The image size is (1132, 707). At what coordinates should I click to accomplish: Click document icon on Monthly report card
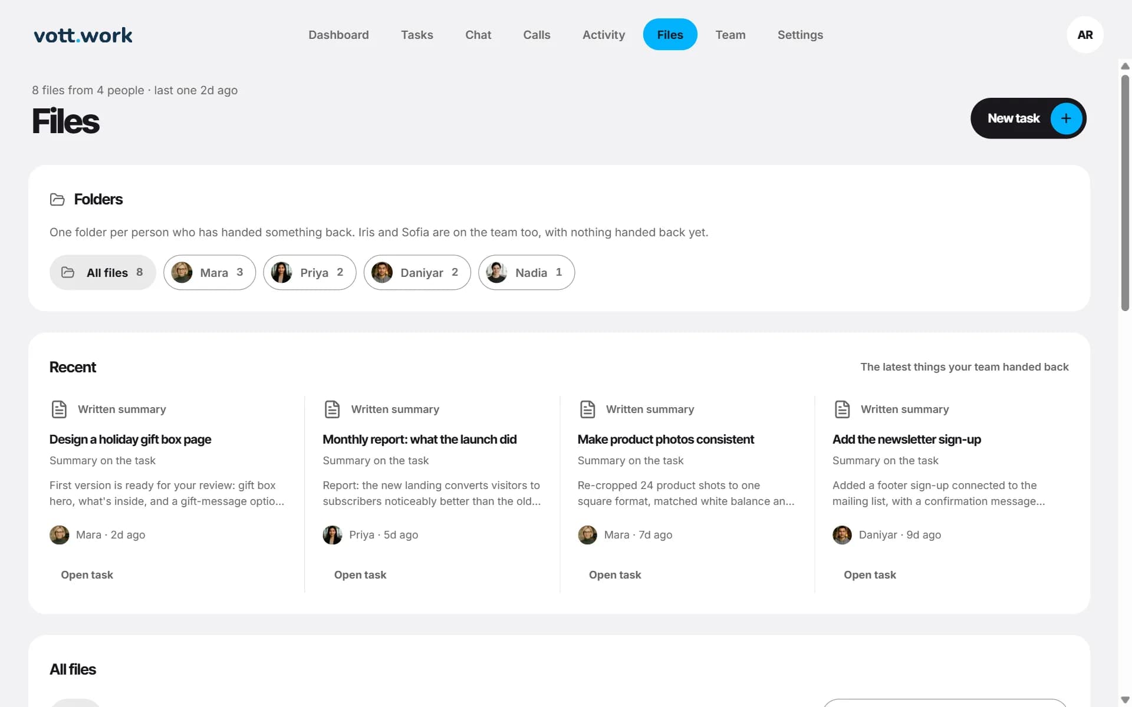[x=333, y=409]
